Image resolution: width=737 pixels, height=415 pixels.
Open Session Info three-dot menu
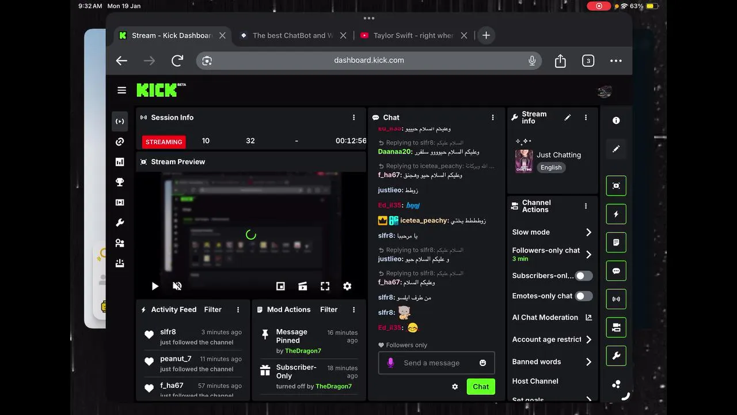pyautogui.click(x=354, y=118)
